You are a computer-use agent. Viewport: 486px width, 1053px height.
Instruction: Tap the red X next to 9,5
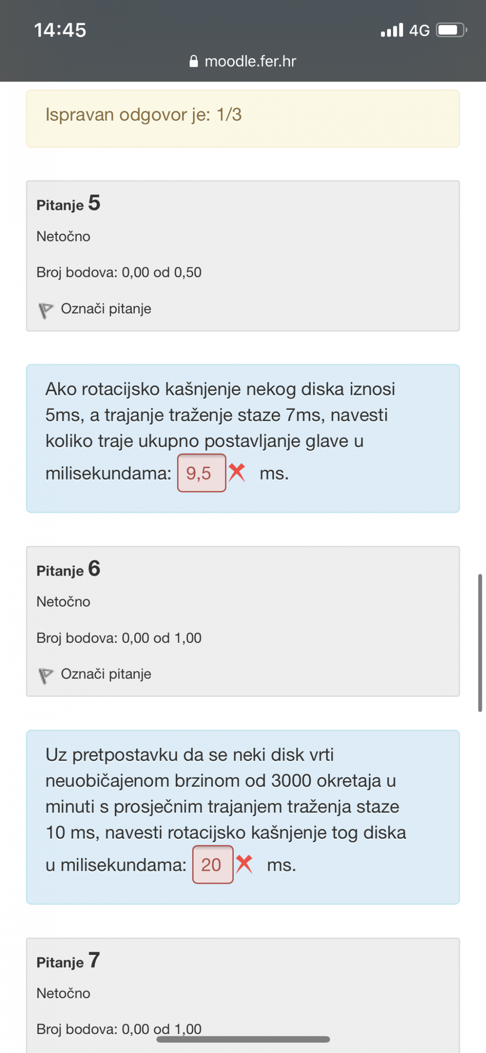pyautogui.click(x=237, y=473)
